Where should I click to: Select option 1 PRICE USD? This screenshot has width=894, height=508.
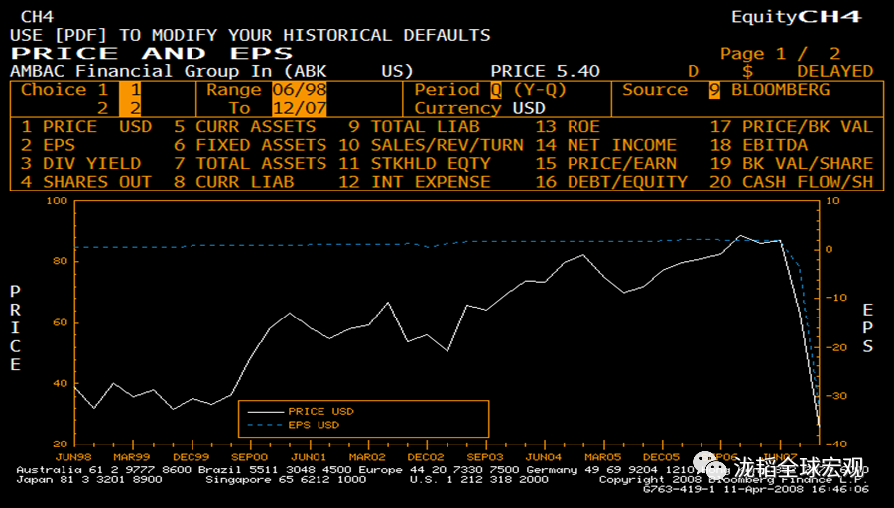click(x=86, y=127)
